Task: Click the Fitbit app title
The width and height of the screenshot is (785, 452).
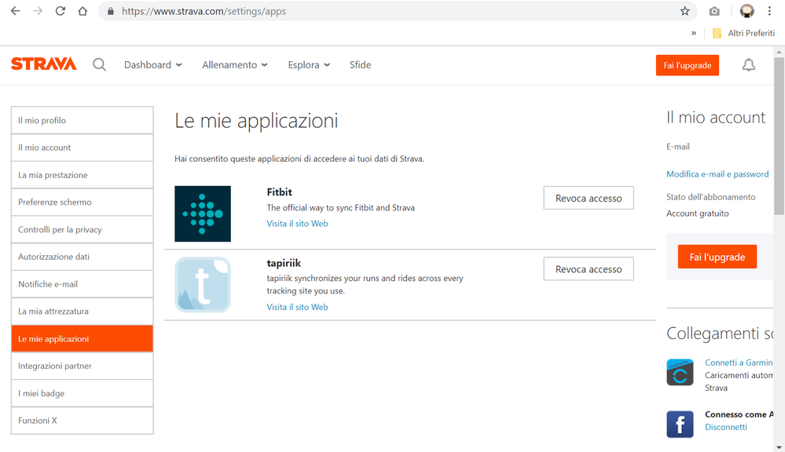Action: point(280,192)
